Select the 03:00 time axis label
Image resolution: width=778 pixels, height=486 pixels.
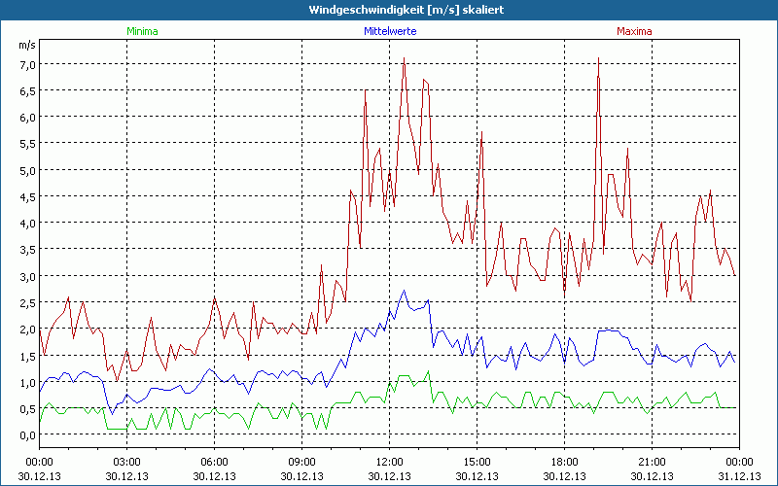126,462
